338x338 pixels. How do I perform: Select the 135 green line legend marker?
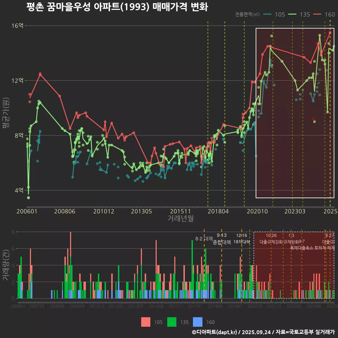coord(293,14)
